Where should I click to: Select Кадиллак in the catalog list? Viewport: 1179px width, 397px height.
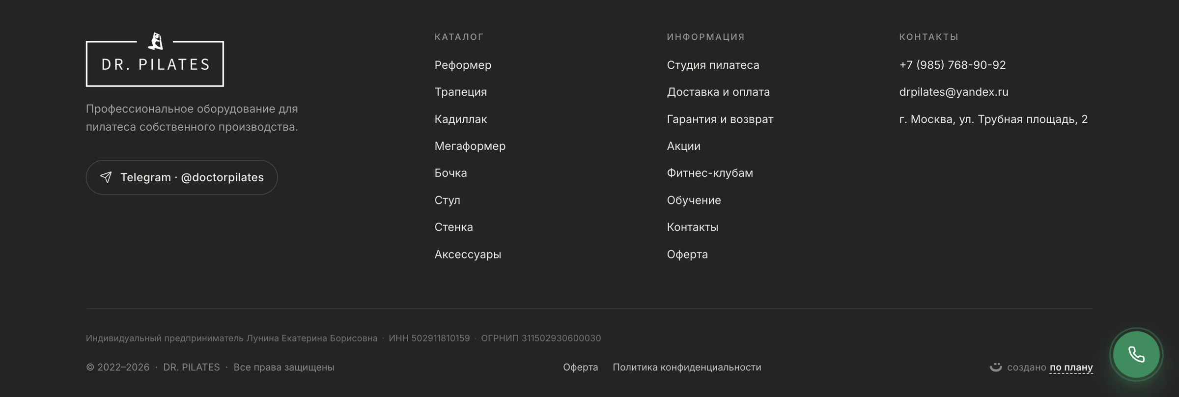click(x=461, y=119)
